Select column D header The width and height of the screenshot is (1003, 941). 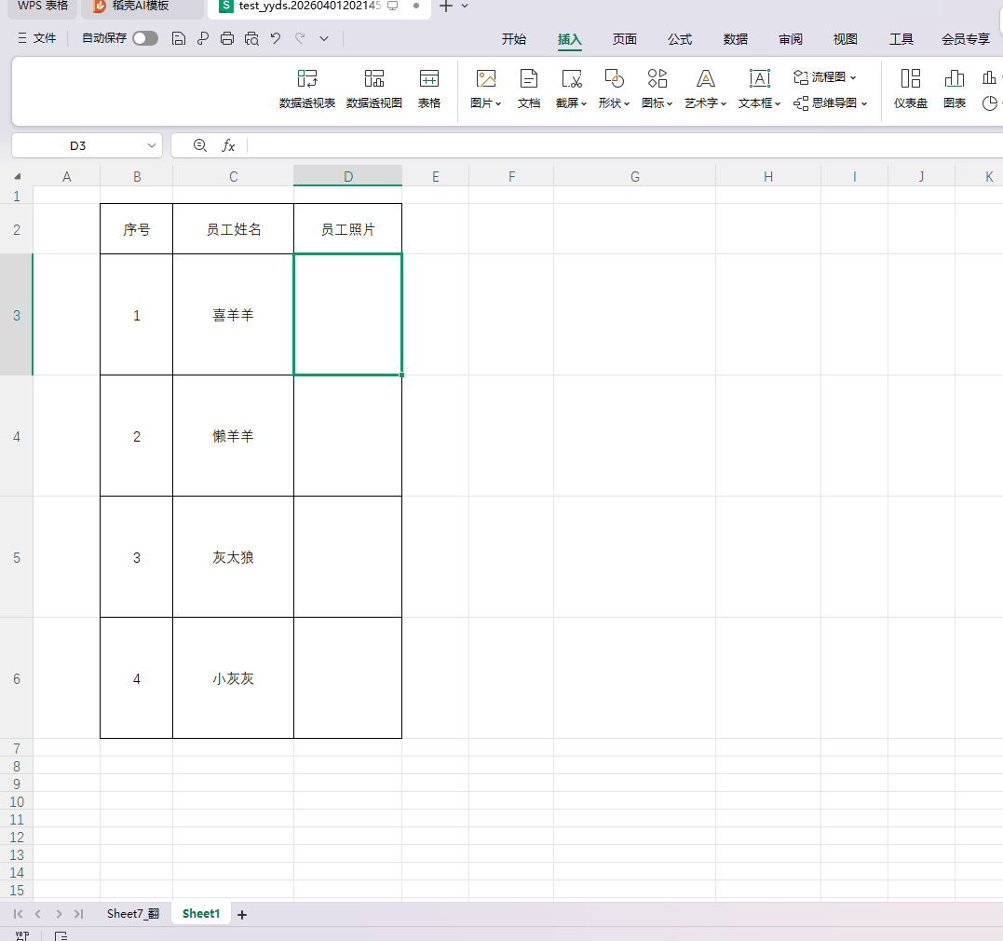tap(348, 176)
